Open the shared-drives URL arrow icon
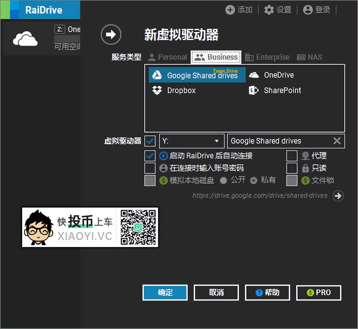358x329 pixels. (x=338, y=196)
